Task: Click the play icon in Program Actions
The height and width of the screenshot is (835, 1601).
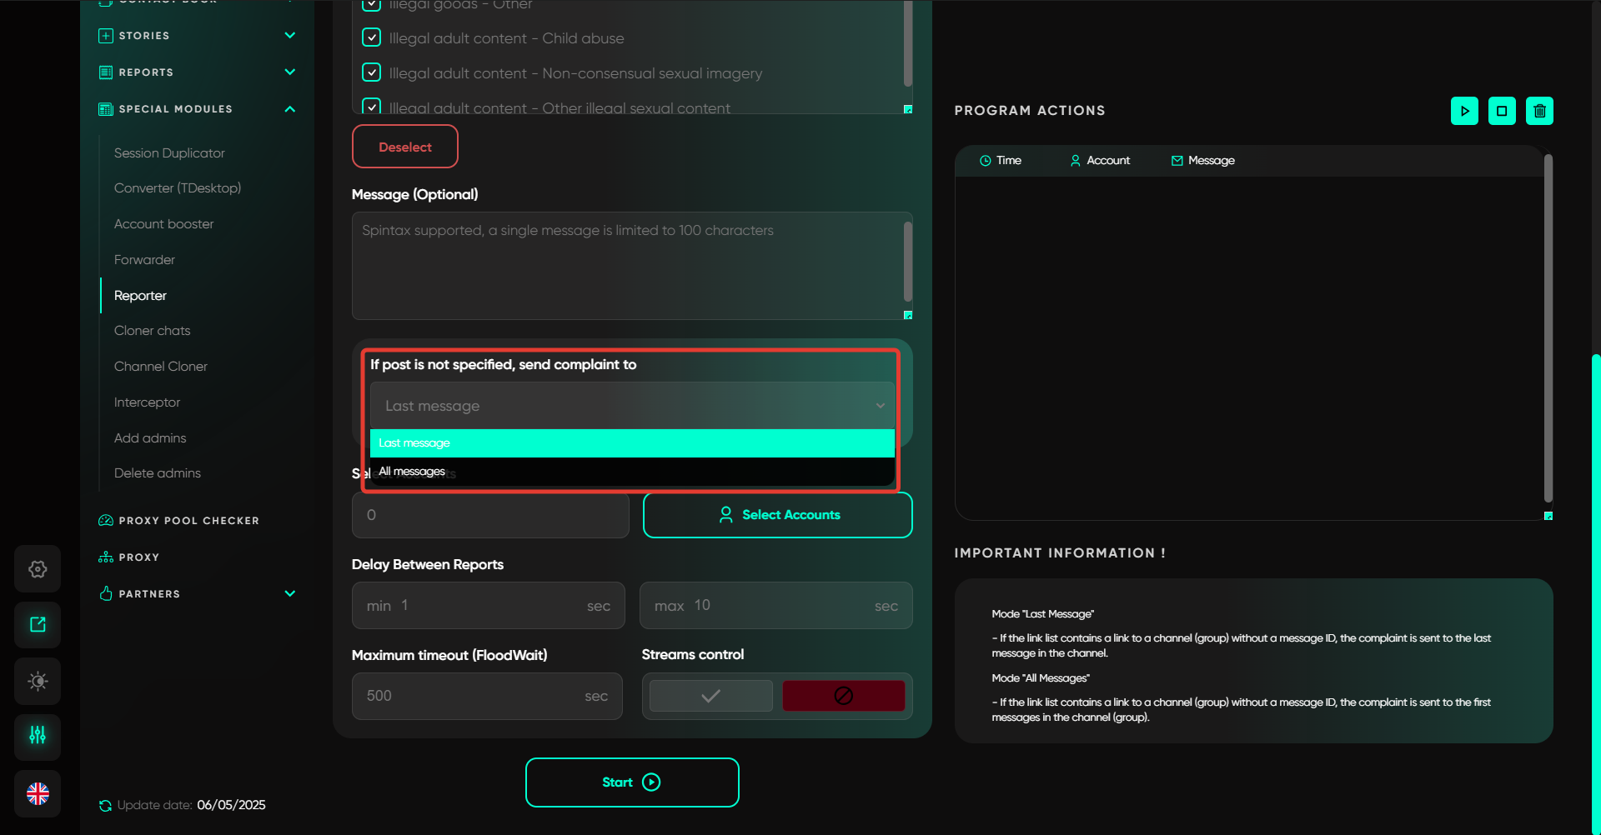Action: point(1464,111)
